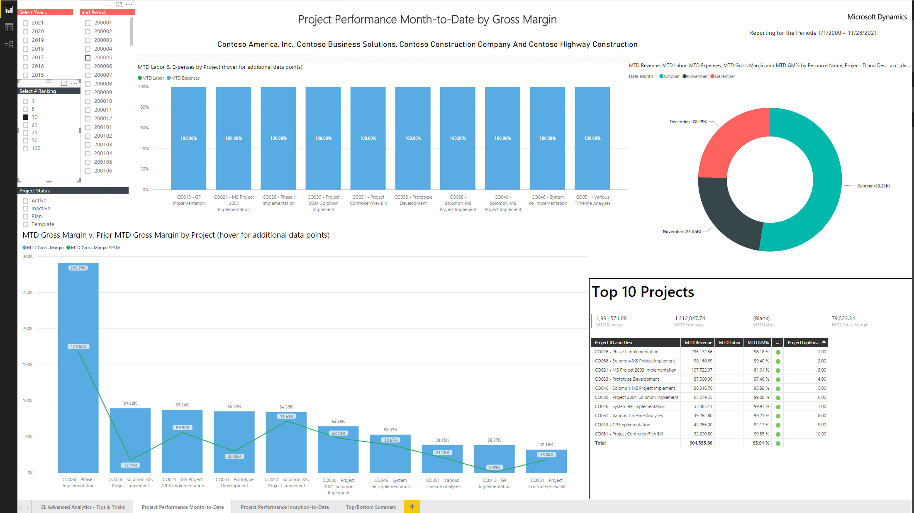Click MTD Labor legend marker
The width and height of the screenshot is (914, 513).
[140, 78]
